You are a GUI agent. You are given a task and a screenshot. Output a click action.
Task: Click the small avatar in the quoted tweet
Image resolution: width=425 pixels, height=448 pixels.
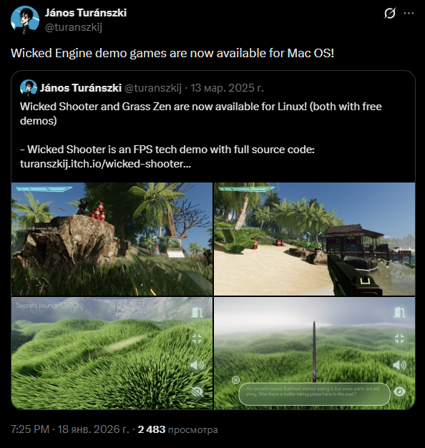click(29, 88)
